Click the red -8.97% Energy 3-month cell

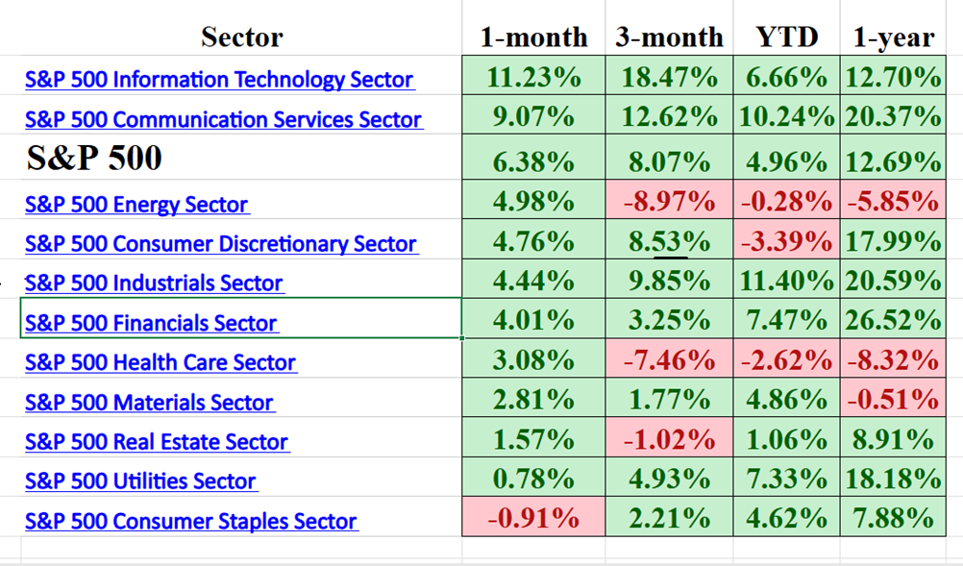click(669, 202)
